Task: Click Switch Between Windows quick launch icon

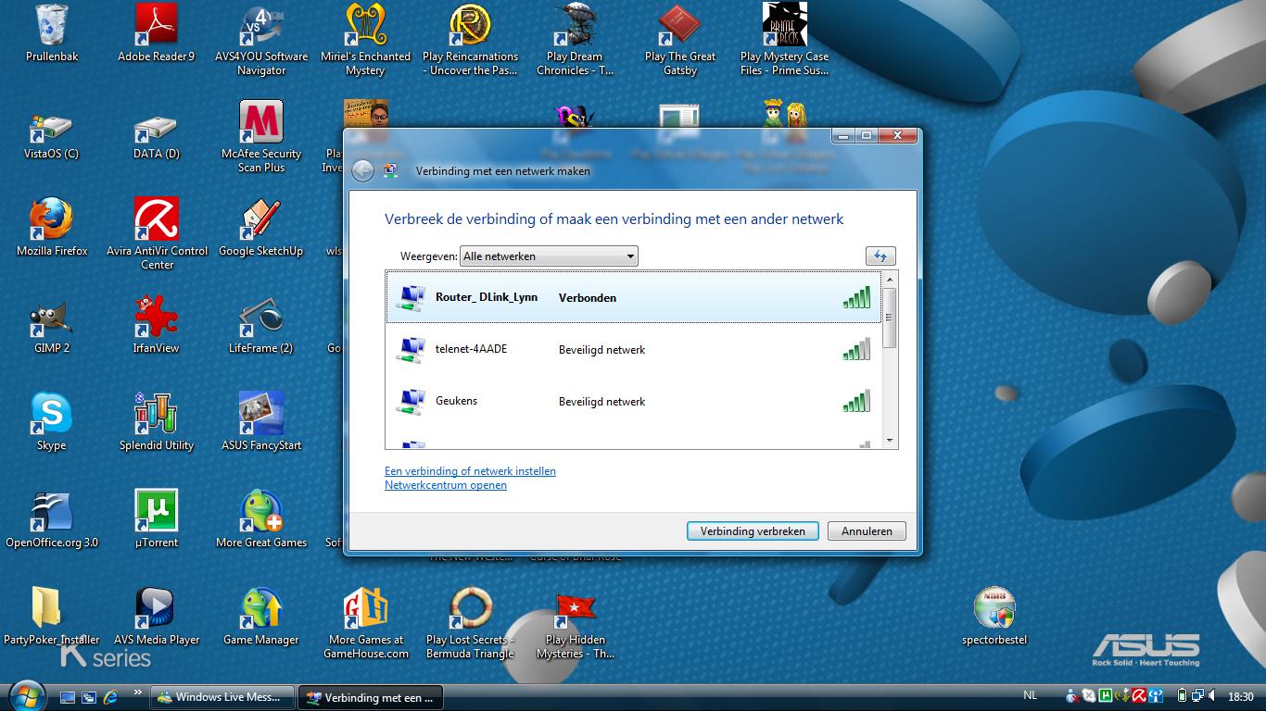Action: [x=89, y=697]
